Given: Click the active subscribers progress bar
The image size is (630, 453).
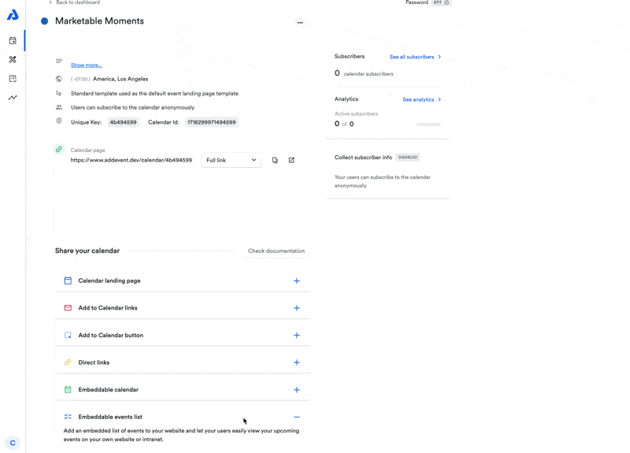Looking at the screenshot, I should pyautogui.click(x=428, y=124).
